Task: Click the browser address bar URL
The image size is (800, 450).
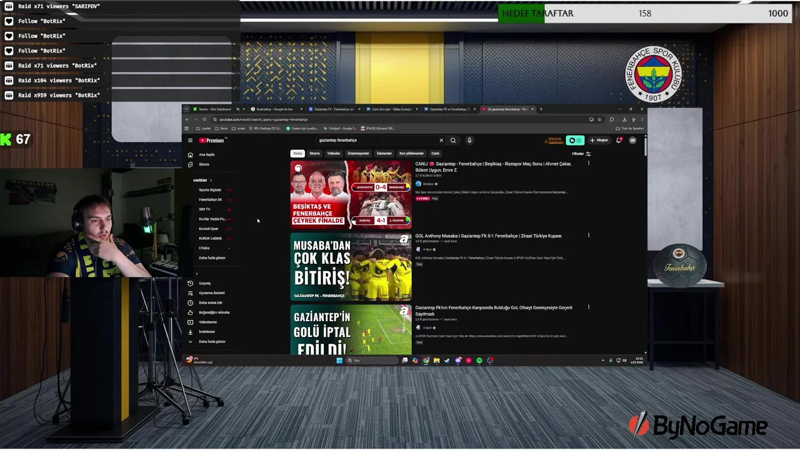Action: coord(264,119)
